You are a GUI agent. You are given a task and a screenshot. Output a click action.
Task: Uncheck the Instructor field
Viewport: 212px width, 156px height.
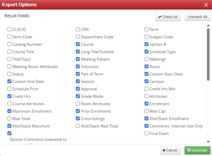click(78, 67)
